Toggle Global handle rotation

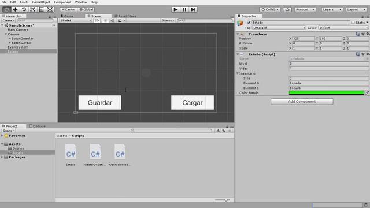[86, 9]
